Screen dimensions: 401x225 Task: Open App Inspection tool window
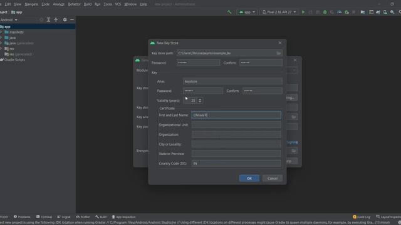[x=123, y=217]
